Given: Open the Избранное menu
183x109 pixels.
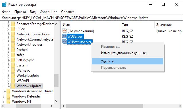Looking at the screenshot, I should (48, 12).
